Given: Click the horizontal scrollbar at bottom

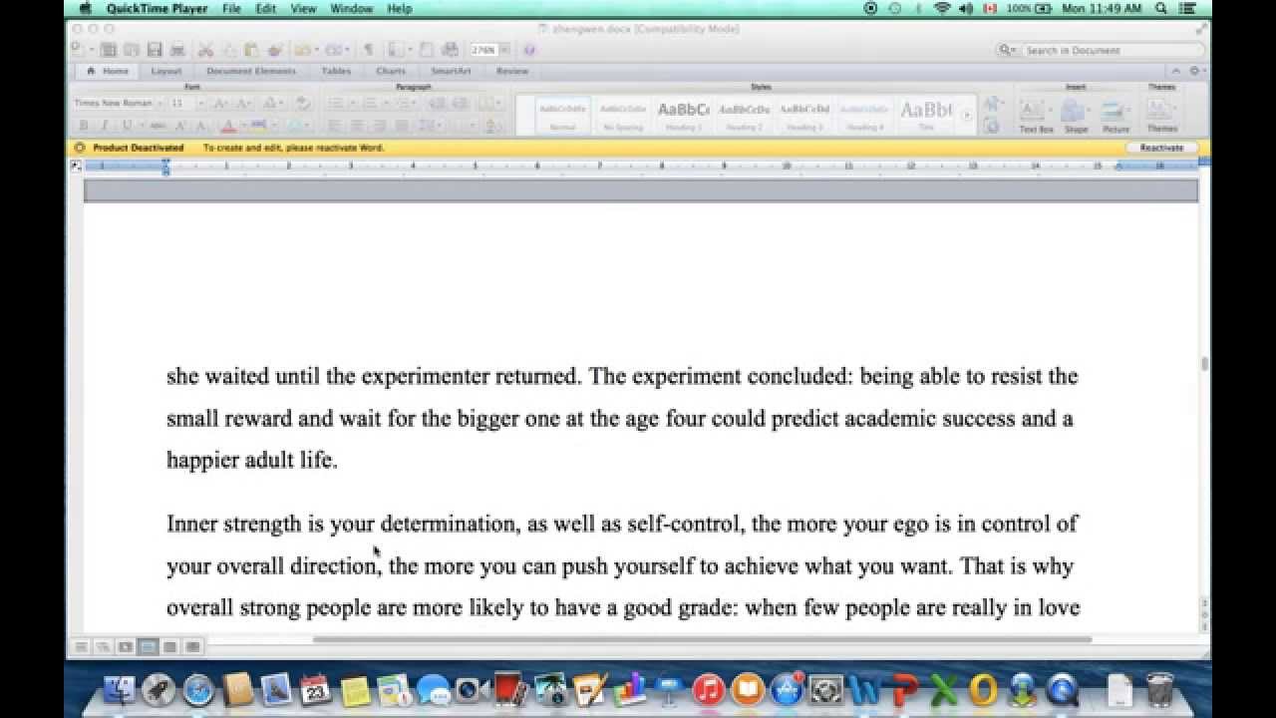Looking at the screenshot, I should (x=702, y=639).
